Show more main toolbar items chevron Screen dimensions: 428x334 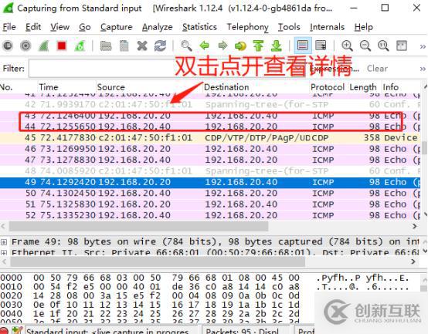pos(423,46)
